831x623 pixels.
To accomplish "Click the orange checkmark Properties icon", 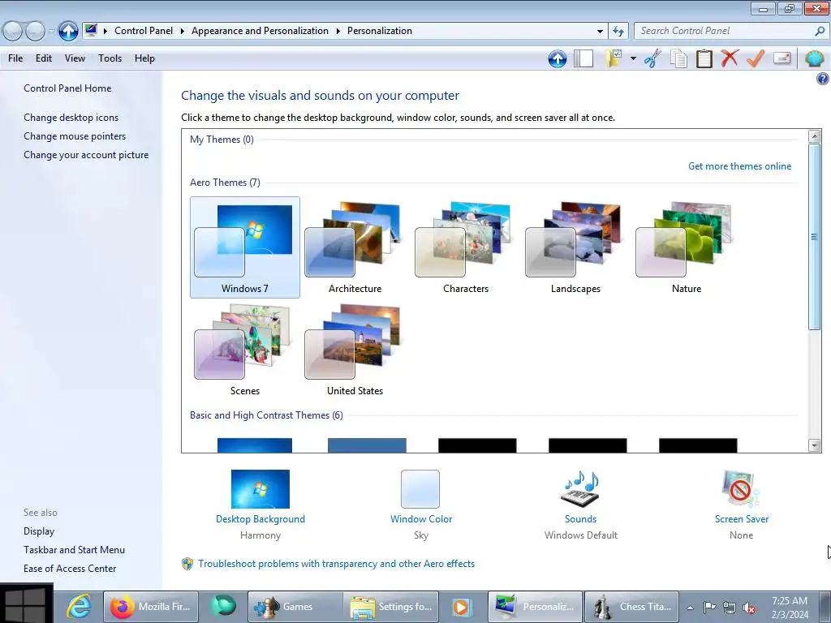I will pyautogui.click(x=756, y=58).
